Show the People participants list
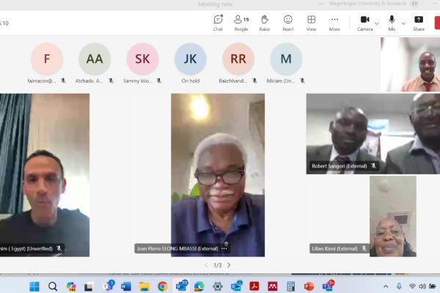Viewport: 440px width, 293px height. (241, 22)
